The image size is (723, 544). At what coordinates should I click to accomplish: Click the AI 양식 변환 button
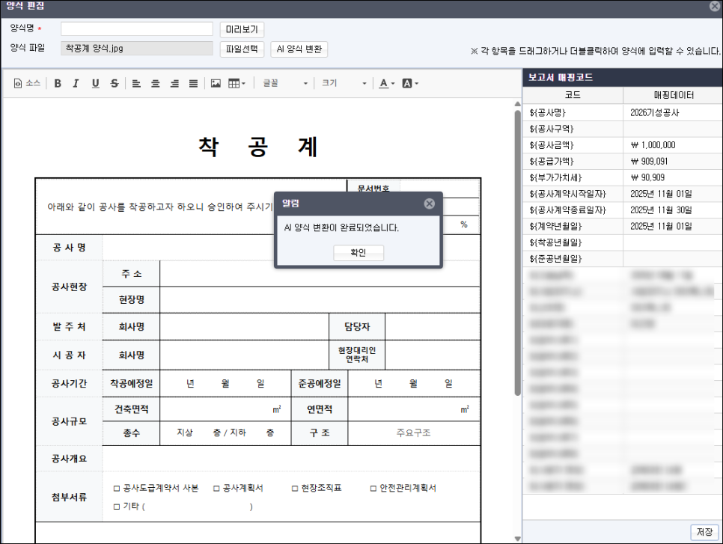299,49
